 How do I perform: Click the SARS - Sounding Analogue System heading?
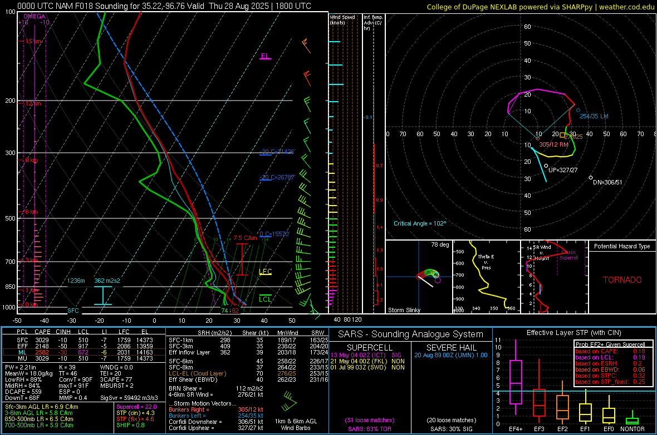(x=411, y=334)
